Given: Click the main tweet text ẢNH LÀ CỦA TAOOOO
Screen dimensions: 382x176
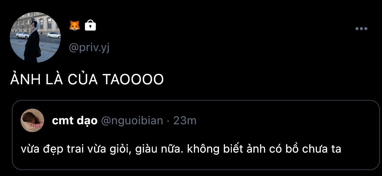Looking at the screenshot, I should (87, 79).
